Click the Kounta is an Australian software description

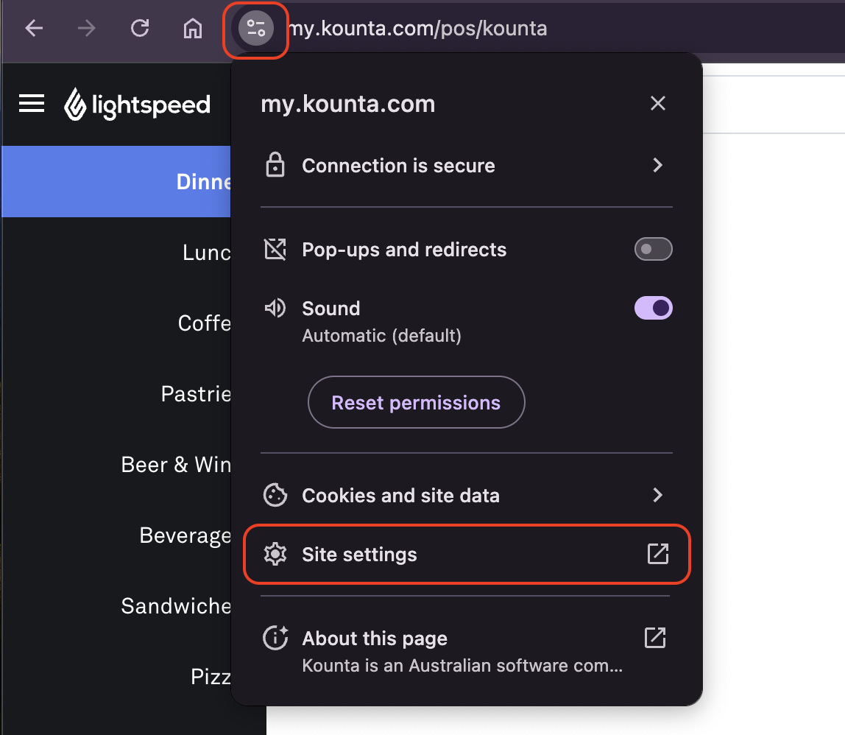(462, 666)
